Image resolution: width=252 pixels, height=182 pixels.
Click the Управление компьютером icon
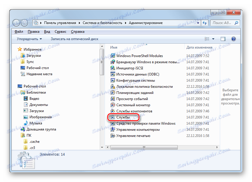click(113, 130)
